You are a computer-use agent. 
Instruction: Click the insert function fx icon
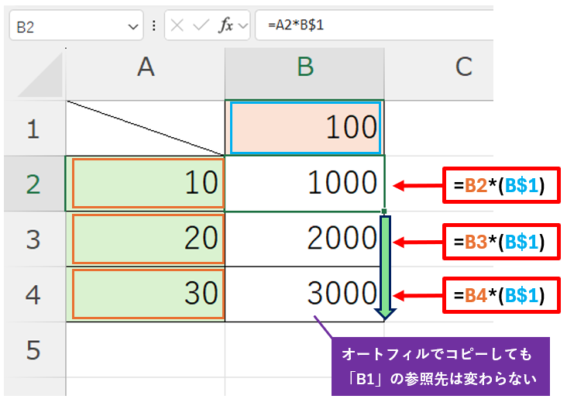(x=225, y=26)
